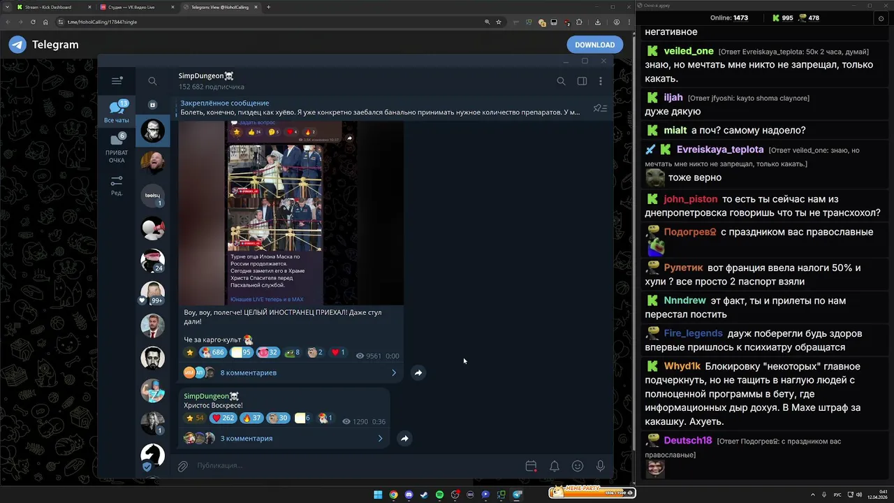The height and width of the screenshot is (503, 894).
Task: Click the chat list search magnifier
Action: pyautogui.click(x=152, y=81)
